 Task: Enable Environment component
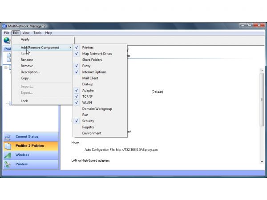coord(100,133)
